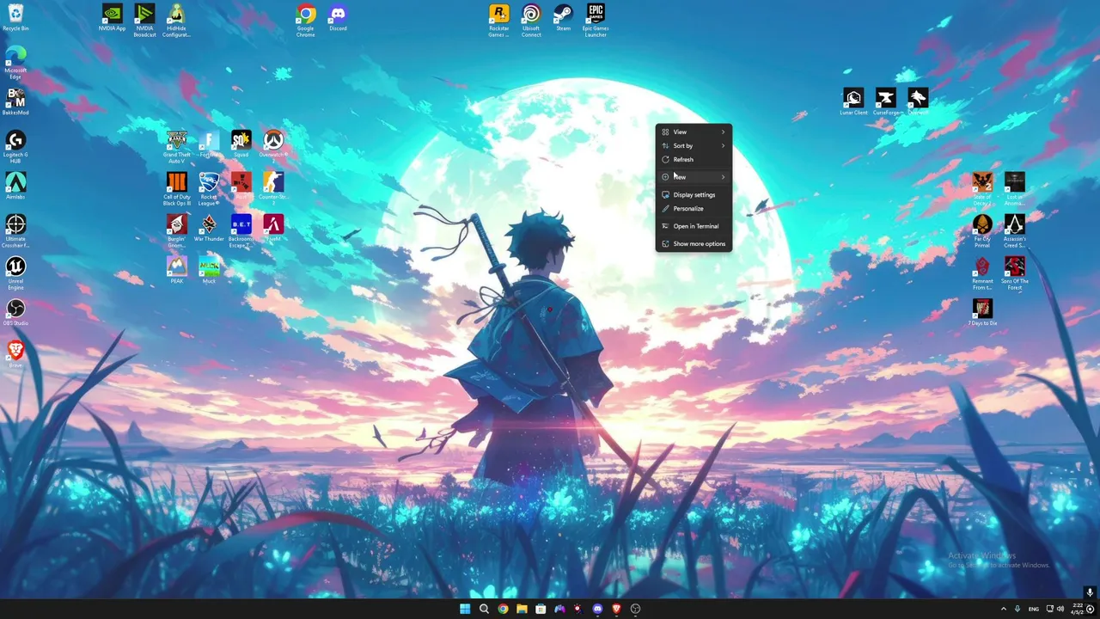1100x619 pixels.
Task: Select the Assassin's Creed desktop shortcut
Action: [1015, 231]
